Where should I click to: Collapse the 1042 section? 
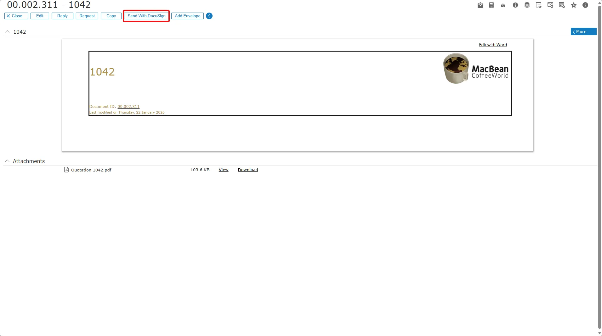pos(7,31)
